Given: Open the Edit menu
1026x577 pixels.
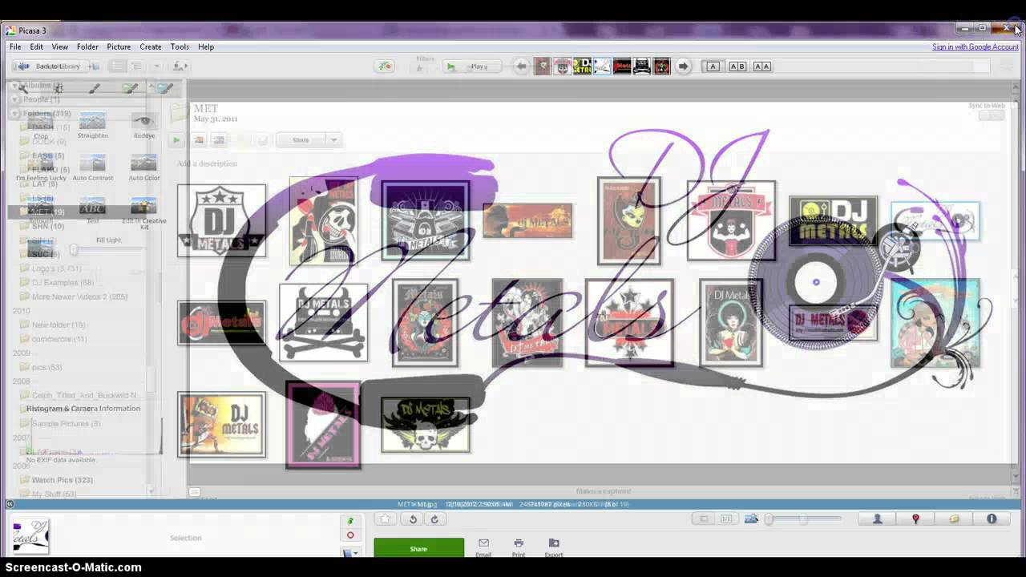Looking at the screenshot, I should [37, 47].
